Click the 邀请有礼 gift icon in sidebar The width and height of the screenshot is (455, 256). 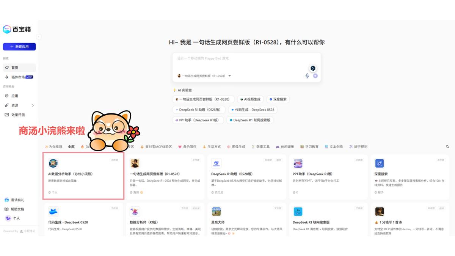[x=6, y=200]
